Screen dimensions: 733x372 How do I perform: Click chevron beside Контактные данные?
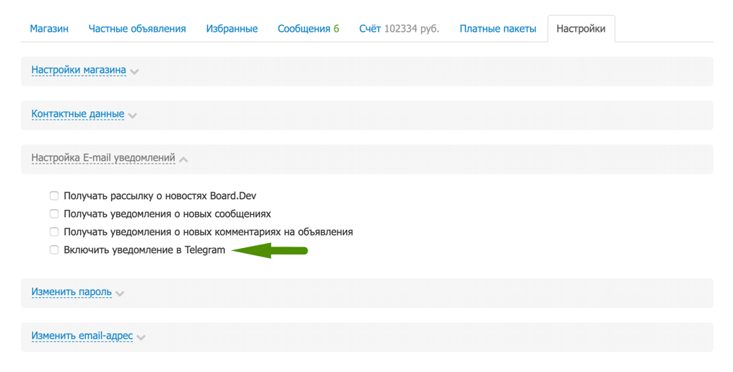132,115
